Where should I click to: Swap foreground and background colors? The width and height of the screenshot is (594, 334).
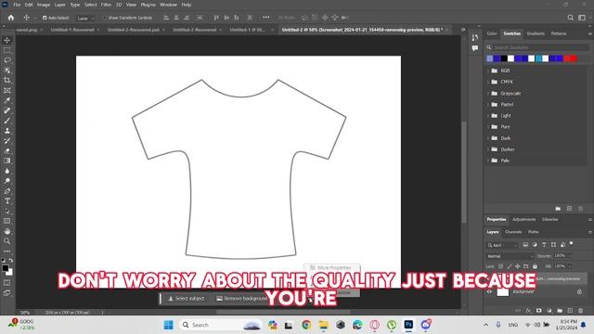[x=10, y=261]
